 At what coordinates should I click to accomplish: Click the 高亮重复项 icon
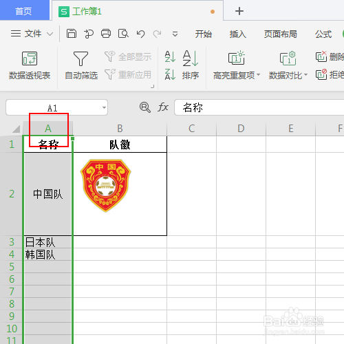[x=237, y=58]
